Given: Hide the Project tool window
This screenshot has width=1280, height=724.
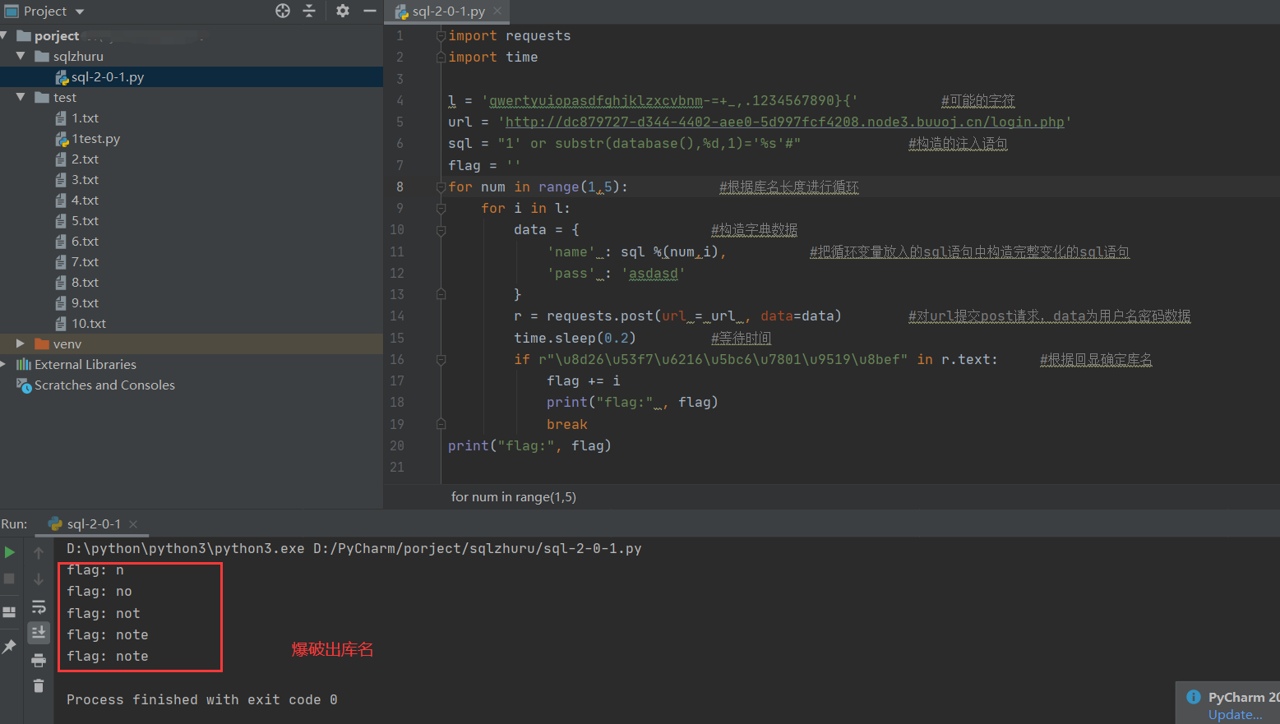Looking at the screenshot, I should coord(369,11).
